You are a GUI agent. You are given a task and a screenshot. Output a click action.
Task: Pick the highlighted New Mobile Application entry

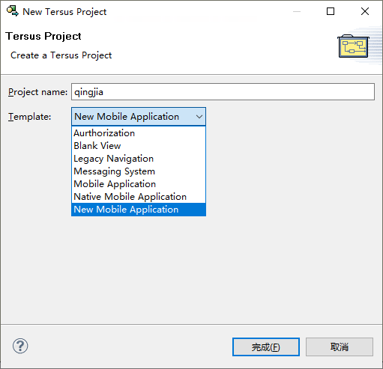[x=139, y=210]
